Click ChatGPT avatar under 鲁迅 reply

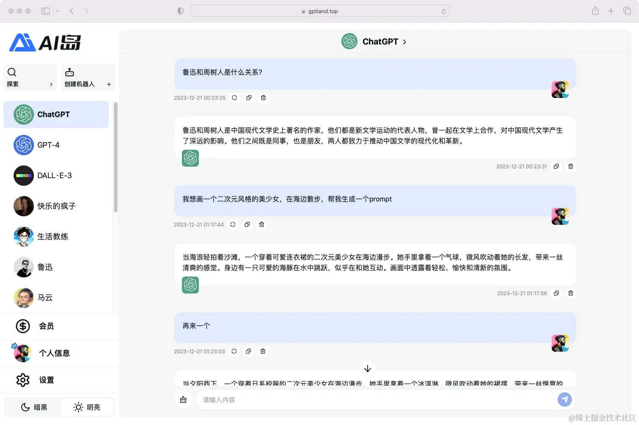click(x=190, y=158)
